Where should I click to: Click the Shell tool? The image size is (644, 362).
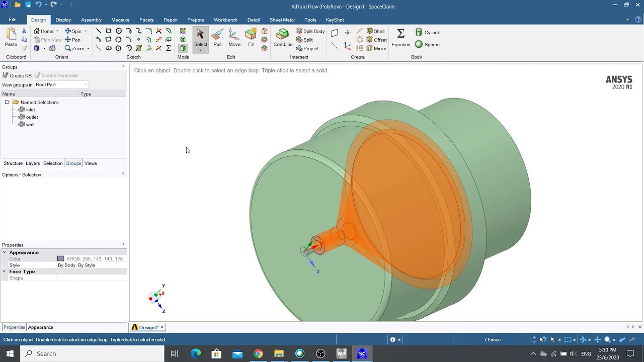[376, 31]
